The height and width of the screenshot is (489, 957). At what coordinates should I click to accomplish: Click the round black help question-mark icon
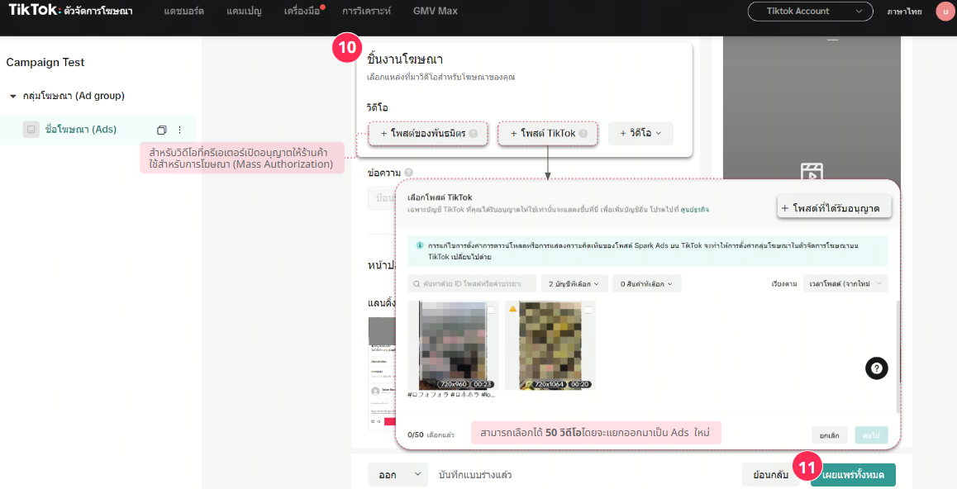point(876,368)
